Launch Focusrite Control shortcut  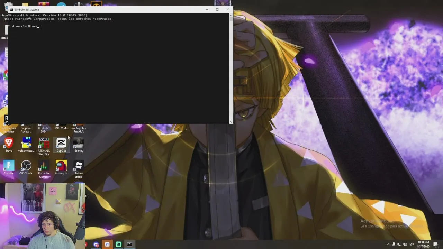pos(44,169)
